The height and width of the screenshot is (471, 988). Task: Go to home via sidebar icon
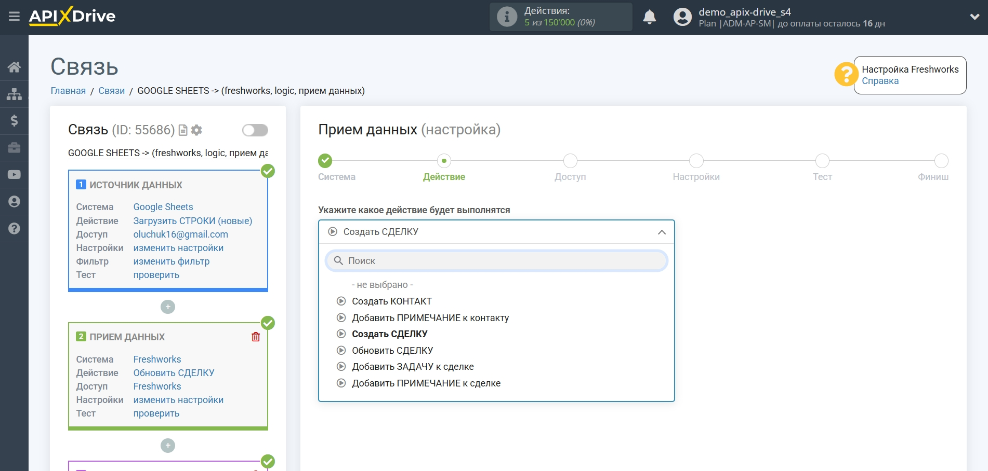point(14,67)
